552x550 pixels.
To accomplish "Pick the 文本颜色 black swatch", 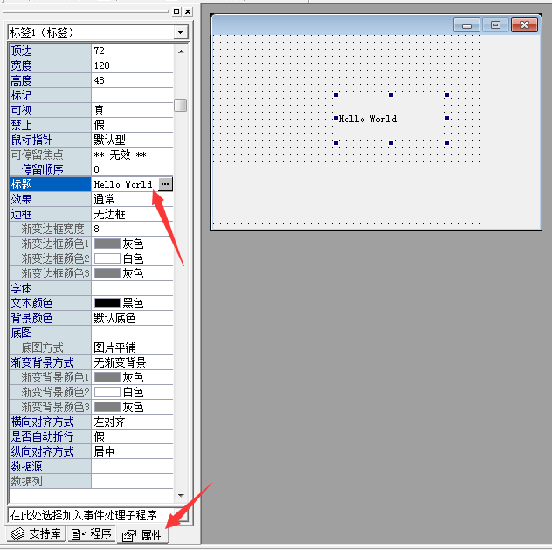I will tap(107, 303).
